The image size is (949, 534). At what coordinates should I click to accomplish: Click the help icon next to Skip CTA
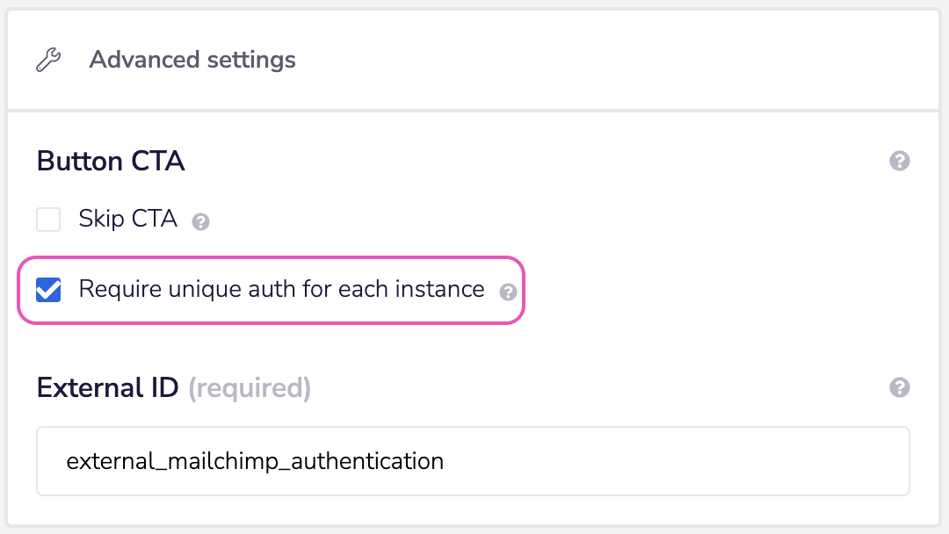[x=200, y=221]
